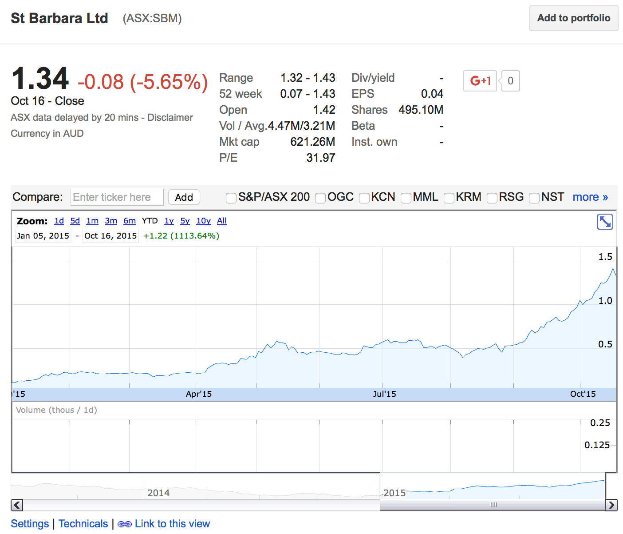623x534 pixels.
Task: Focus the 'Enter ticker here' compare field
Action: 117,197
